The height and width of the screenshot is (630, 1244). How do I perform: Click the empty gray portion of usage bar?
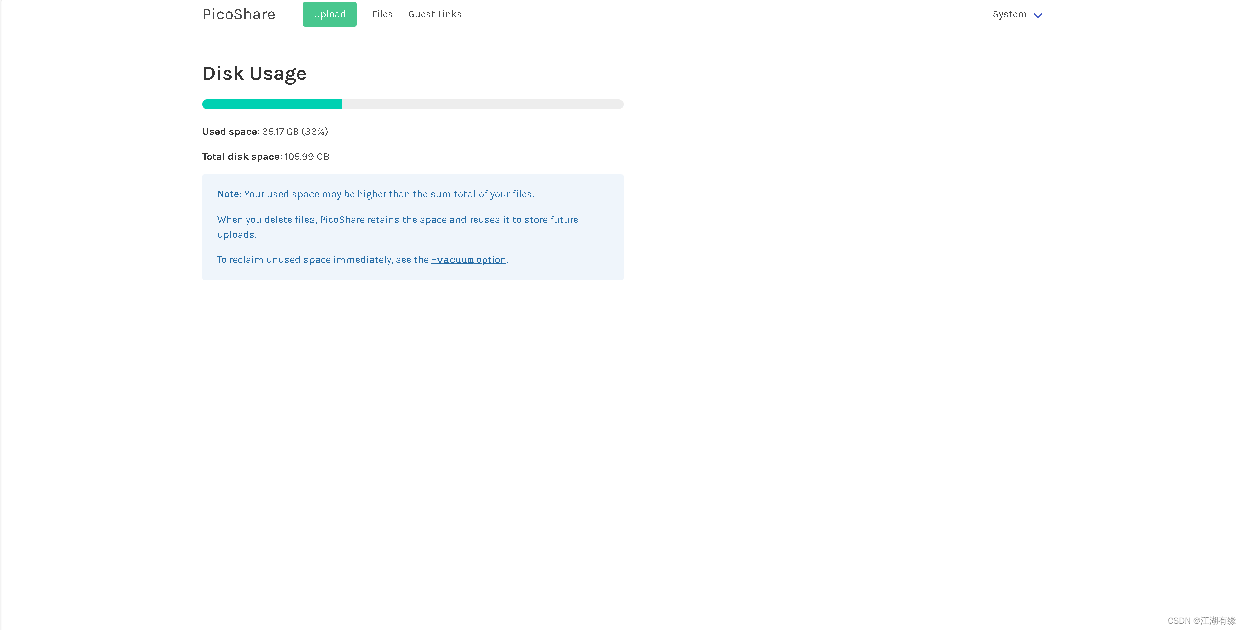point(482,104)
